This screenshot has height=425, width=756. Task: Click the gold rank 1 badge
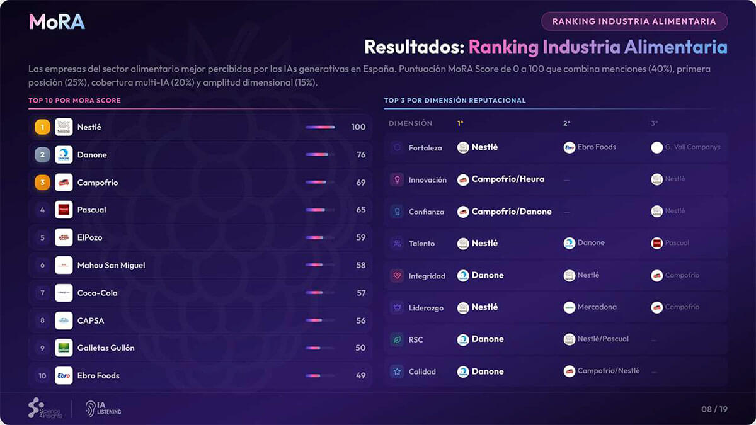42,127
